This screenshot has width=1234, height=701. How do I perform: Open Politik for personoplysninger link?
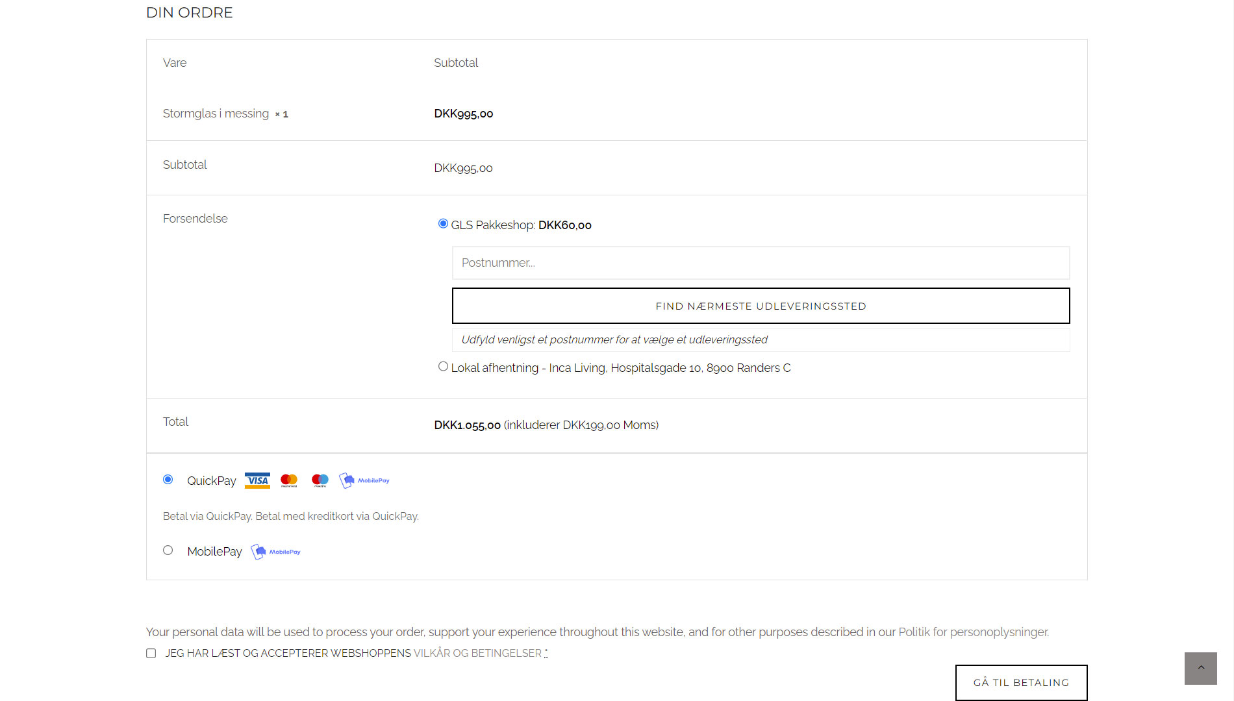click(973, 632)
